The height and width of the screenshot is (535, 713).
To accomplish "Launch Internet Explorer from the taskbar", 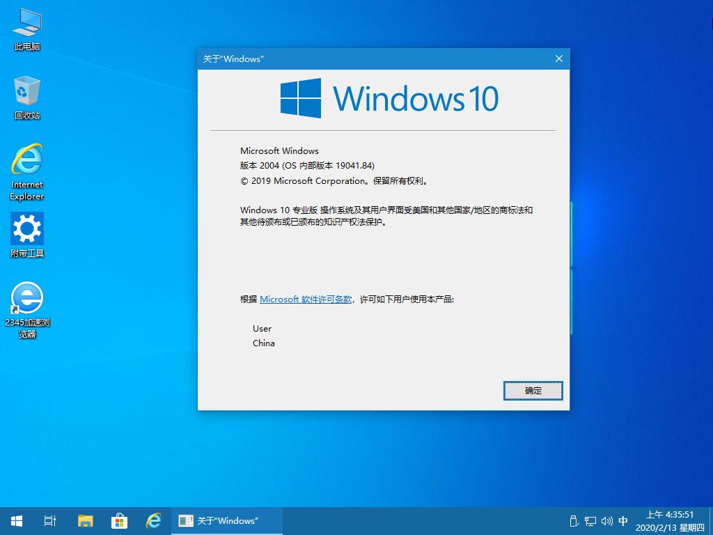I will [153, 521].
